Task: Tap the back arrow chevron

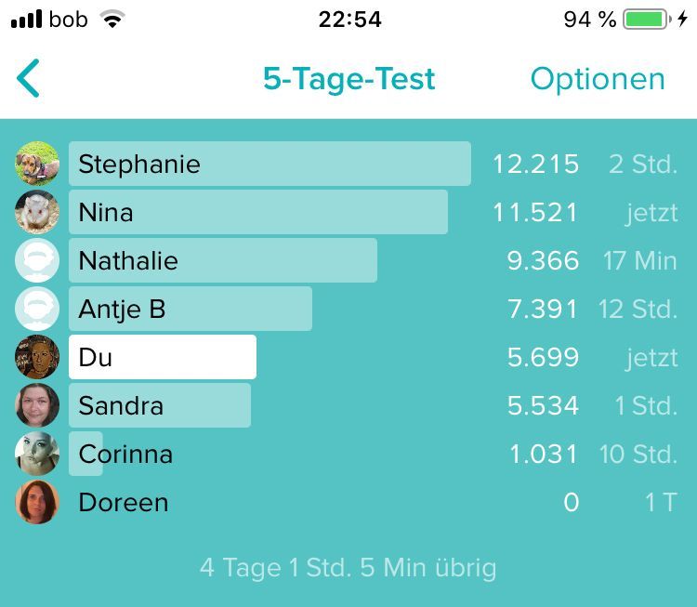Action: click(28, 78)
